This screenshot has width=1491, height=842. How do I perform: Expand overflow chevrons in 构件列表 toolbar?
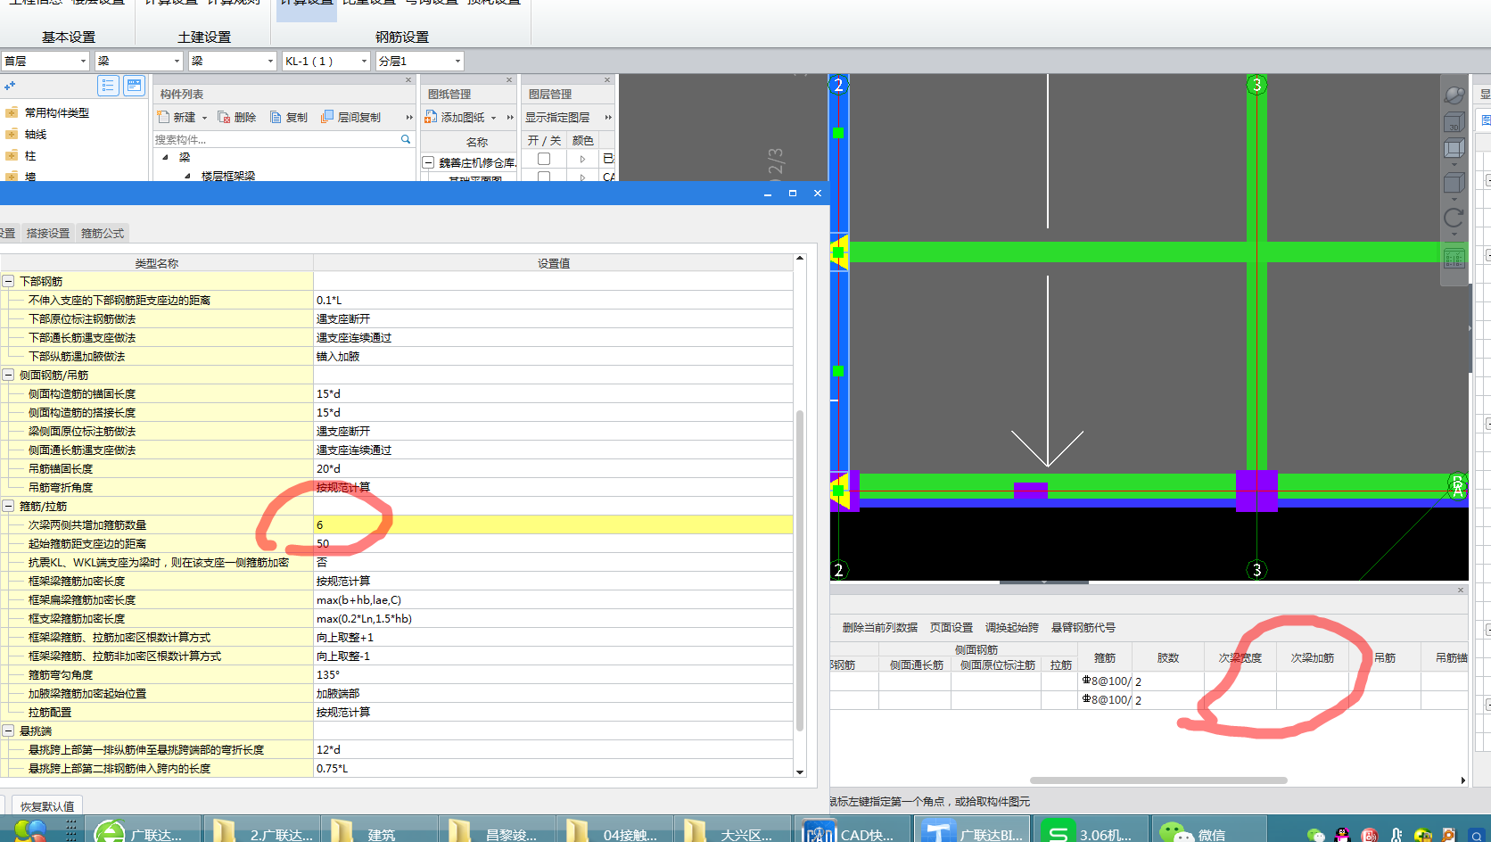pos(409,117)
